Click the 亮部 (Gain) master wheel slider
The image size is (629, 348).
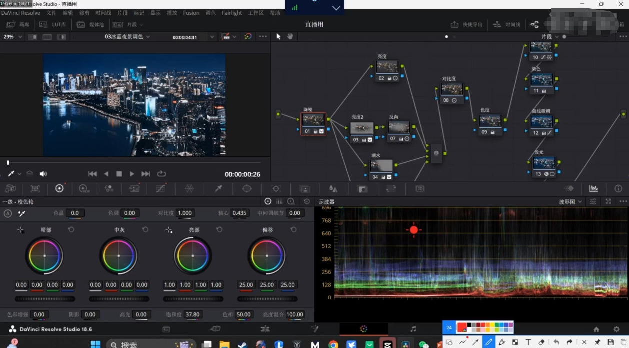(193, 299)
